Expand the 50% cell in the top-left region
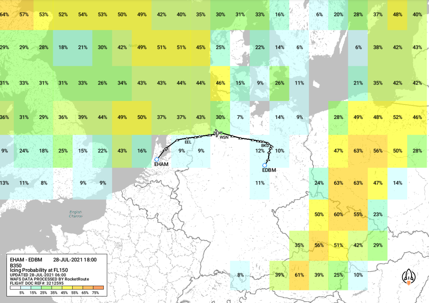Viewport: 429px width, 303px height. click(121, 15)
